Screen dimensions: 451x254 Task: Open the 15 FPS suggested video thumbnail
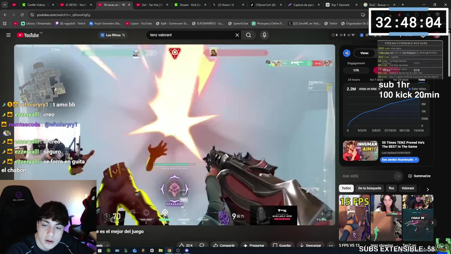point(354,218)
